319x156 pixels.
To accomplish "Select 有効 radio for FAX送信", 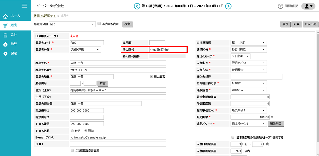I will pos(72,130).
